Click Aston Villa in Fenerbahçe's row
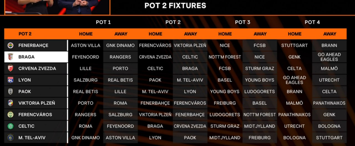This screenshot has height=146, width=355. (x=85, y=46)
